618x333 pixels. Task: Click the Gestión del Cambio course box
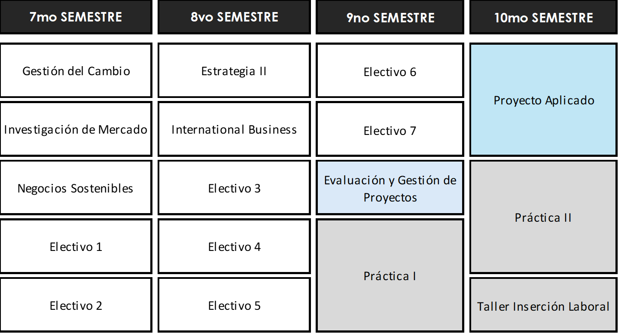click(76, 70)
